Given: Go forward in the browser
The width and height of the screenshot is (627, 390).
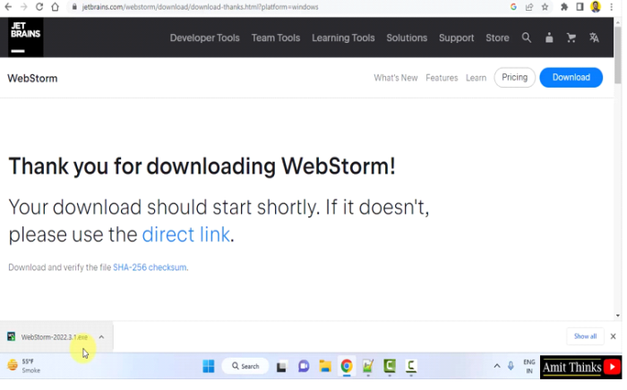Looking at the screenshot, I should point(23,7).
